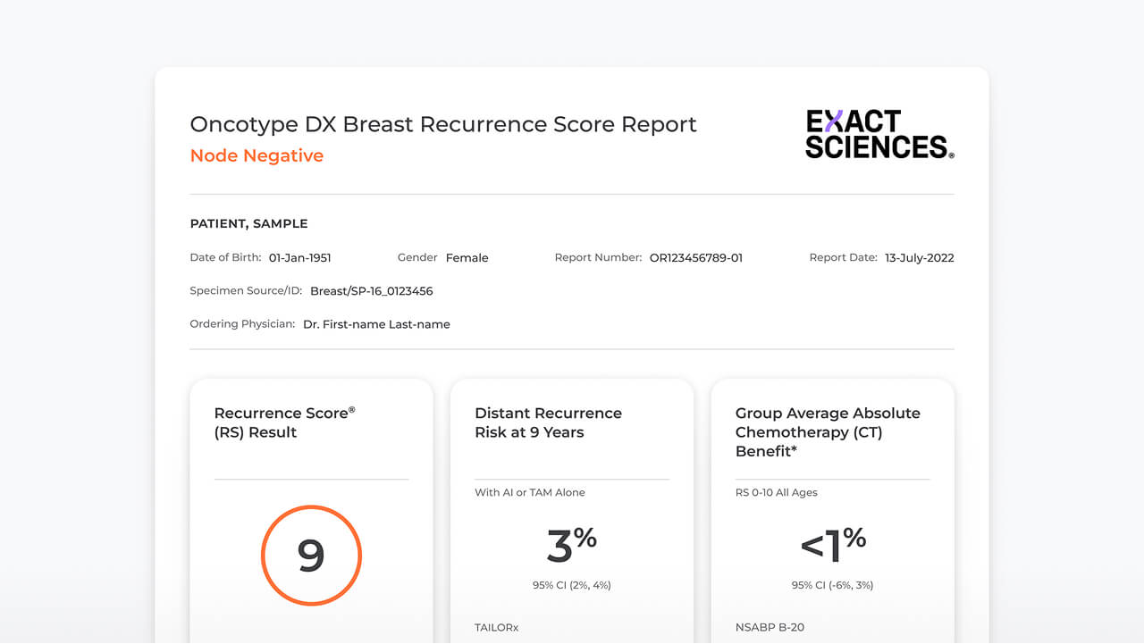Select the 'PATIENT, SAMPLE' name text
1144x644 pixels.
click(x=248, y=224)
